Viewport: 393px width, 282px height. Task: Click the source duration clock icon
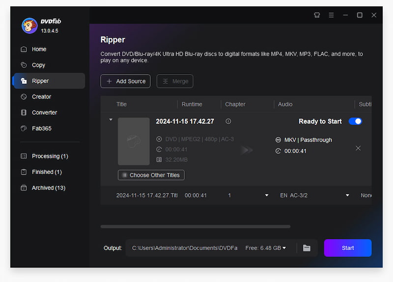(x=159, y=149)
